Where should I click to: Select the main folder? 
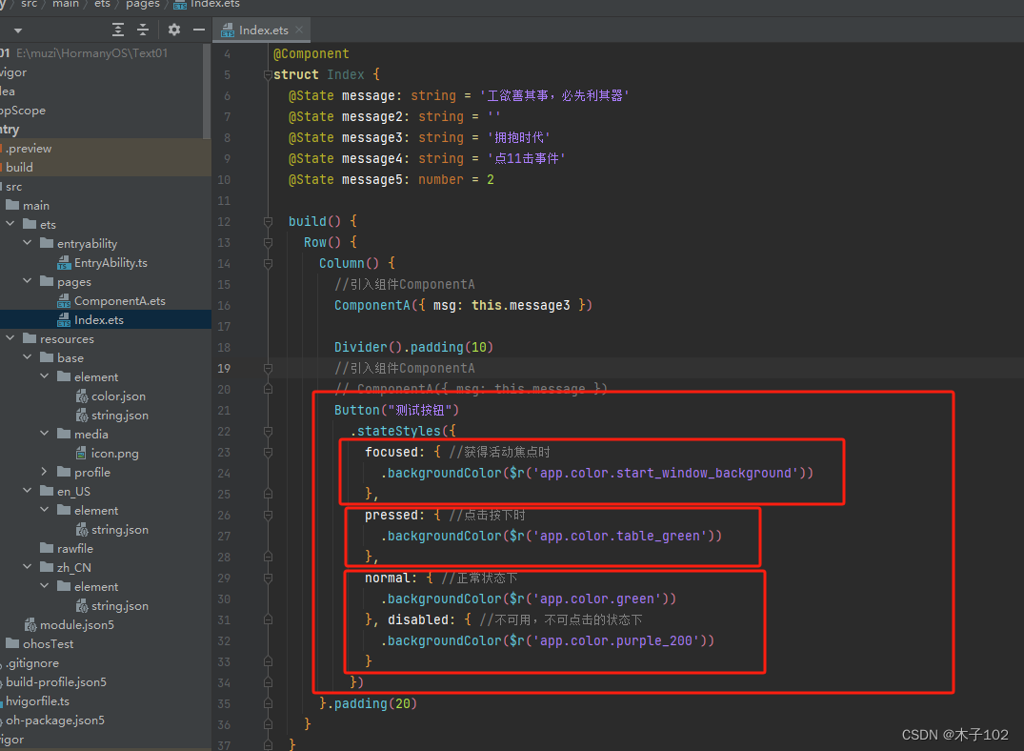point(36,205)
